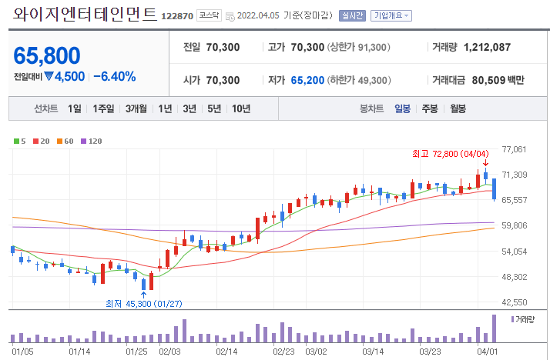Click the stock code 122870
550x360 pixels.
point(177,16)
